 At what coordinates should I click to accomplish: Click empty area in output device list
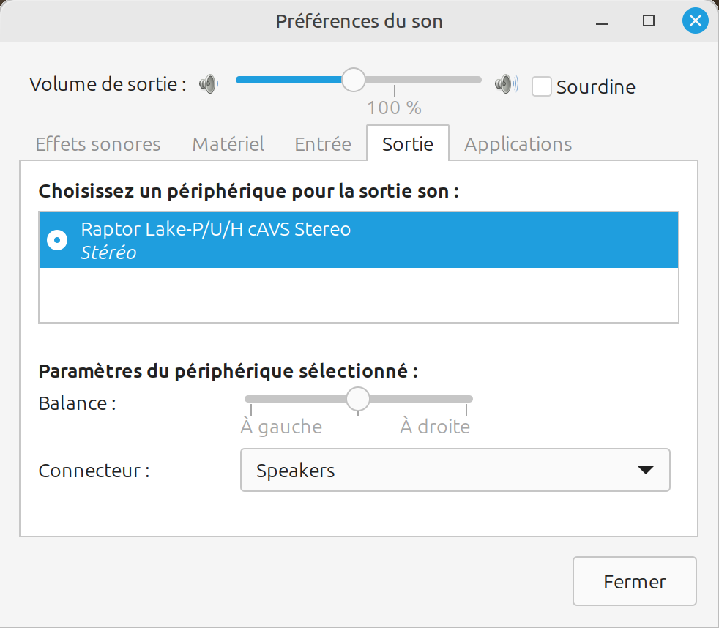[x=359, y=295]
